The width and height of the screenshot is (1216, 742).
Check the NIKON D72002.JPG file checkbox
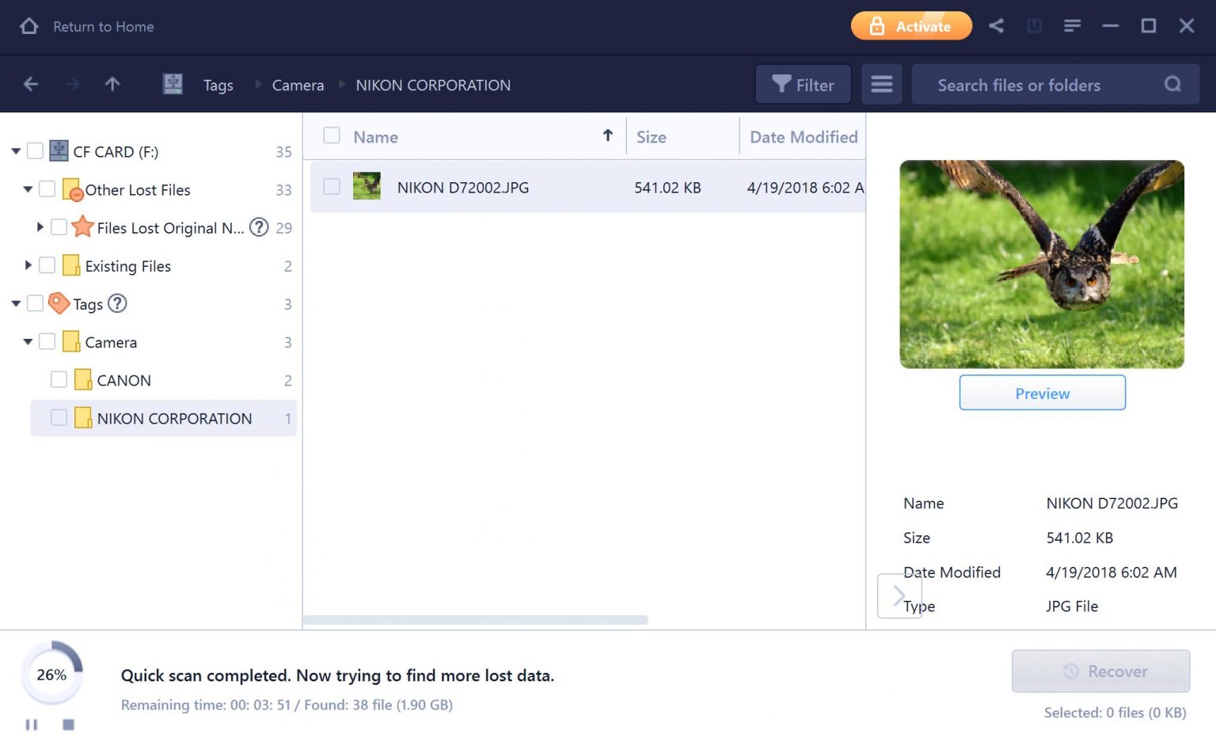click(332, 187)
